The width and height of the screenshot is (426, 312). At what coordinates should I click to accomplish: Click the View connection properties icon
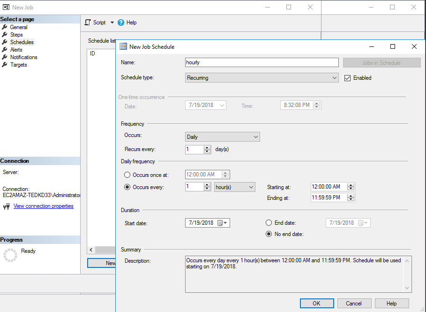(6, 206)
